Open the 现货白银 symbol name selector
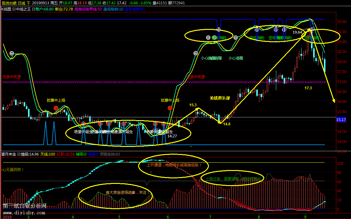The height and width of the screenshot is (219, 351). (8, 3)
